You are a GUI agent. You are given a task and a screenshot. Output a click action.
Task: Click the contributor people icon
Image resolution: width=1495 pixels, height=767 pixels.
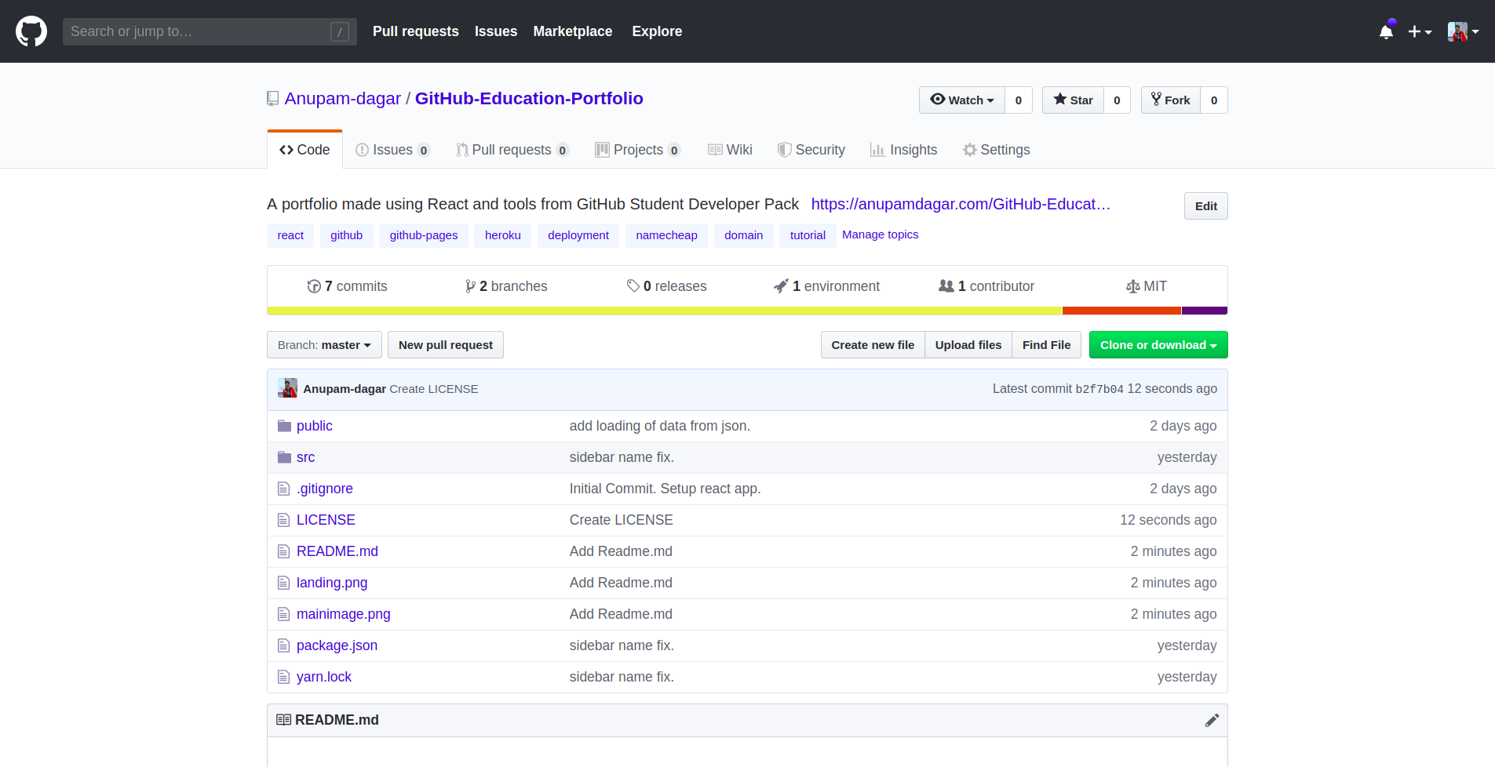946,286
